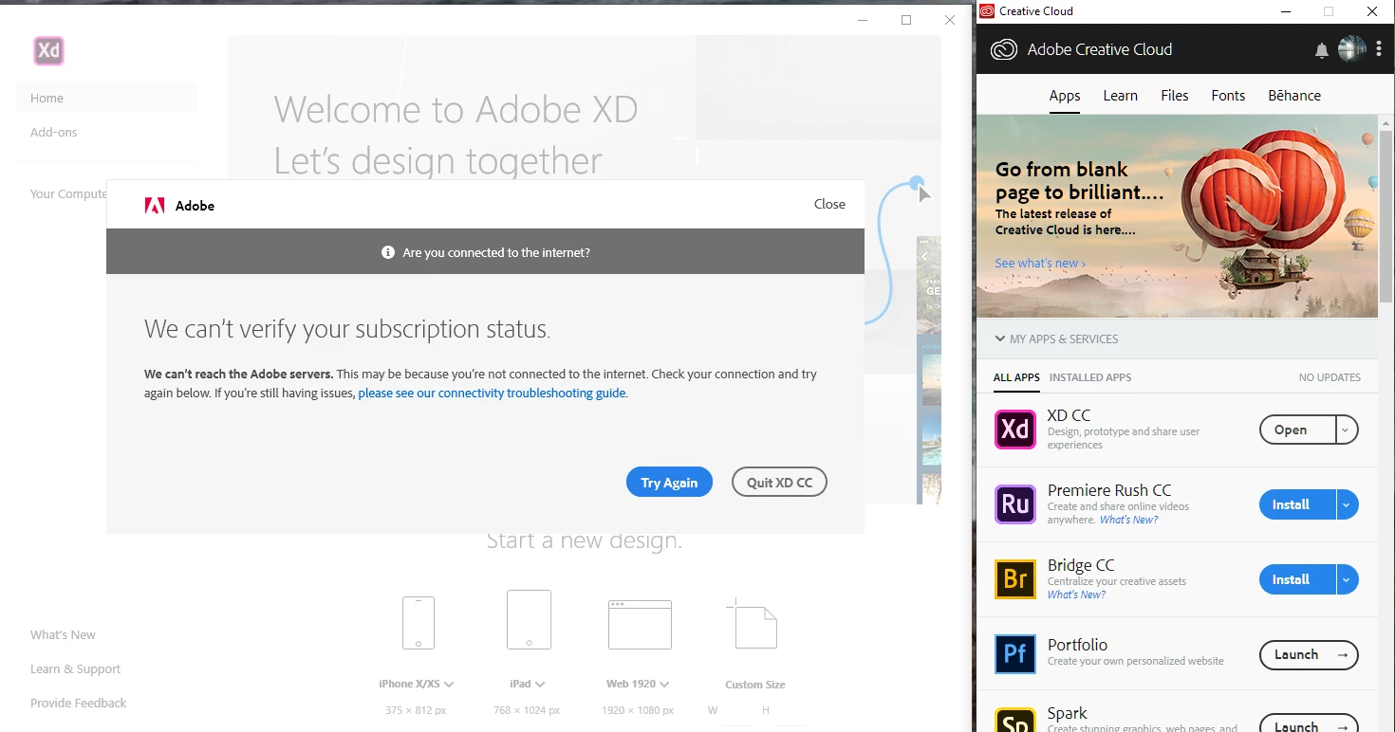Open What's New in the XD sidebar
This screenshot has height=732, width=1395.
(x=63, y=635)
